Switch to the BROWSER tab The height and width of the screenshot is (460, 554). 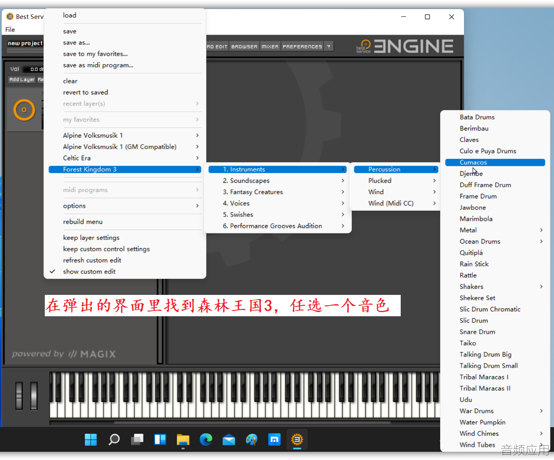244,46
